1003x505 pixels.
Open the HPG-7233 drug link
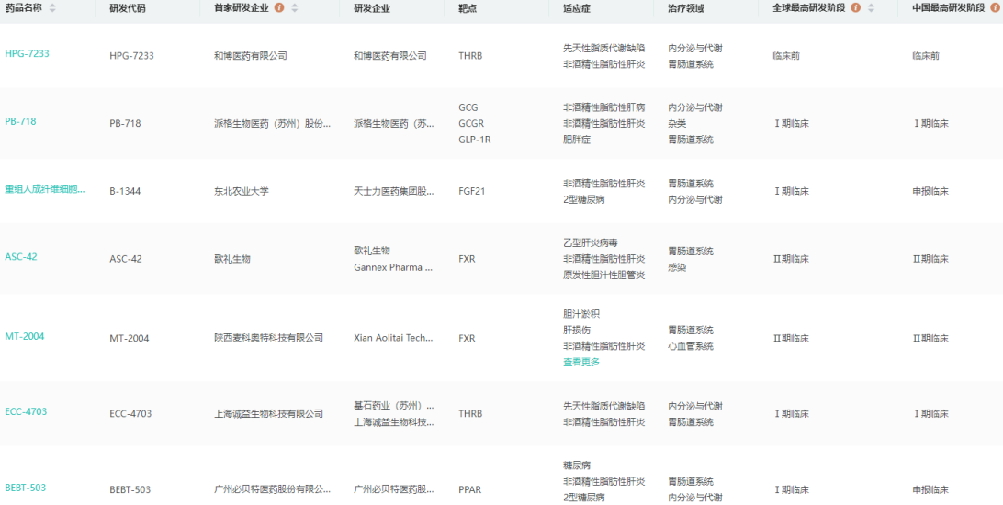[x=27, y=53]
